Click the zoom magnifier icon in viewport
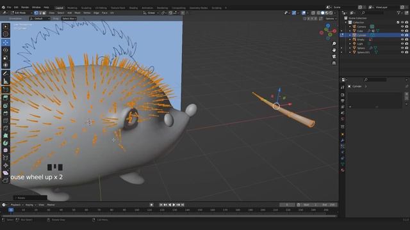This screenshot has width=410, height=230. pyautogui.click(x=334, y=43)
